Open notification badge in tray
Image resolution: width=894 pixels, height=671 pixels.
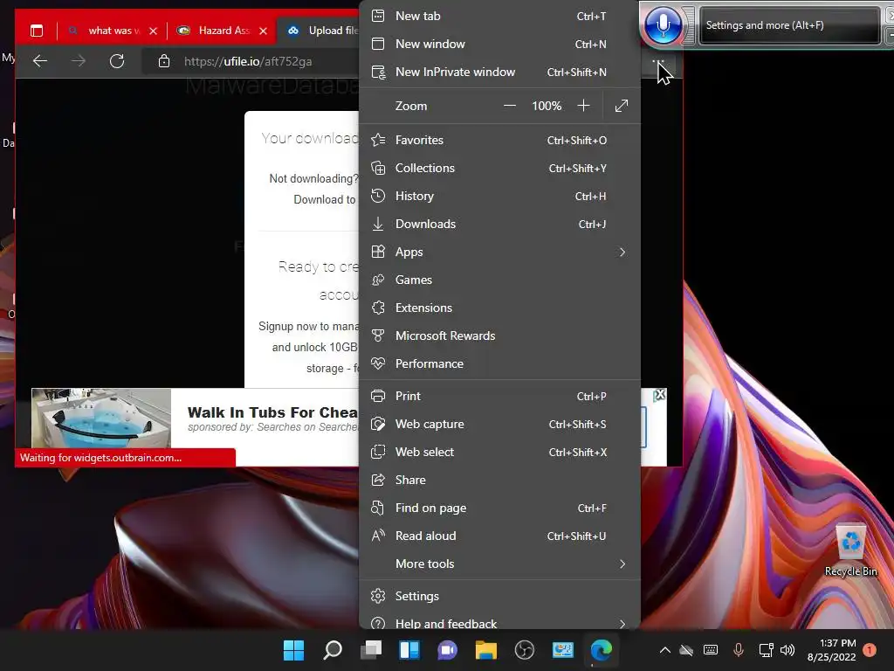click(x=870, y=650)
